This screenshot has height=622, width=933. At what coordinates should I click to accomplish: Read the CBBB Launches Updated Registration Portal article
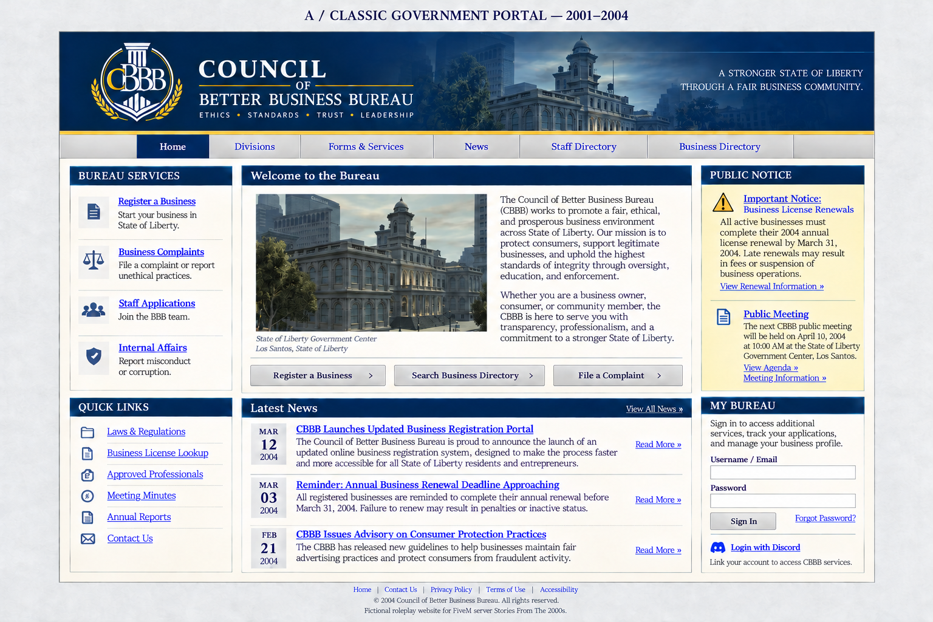point(415,429)
